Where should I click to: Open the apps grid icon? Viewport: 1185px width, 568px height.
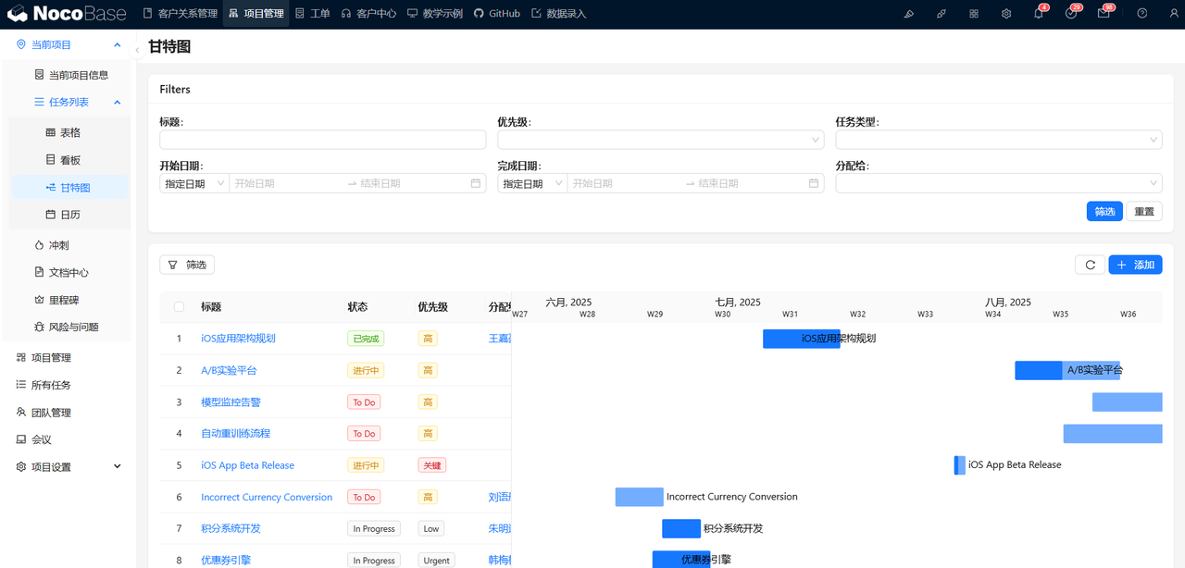tap(974, 14)
